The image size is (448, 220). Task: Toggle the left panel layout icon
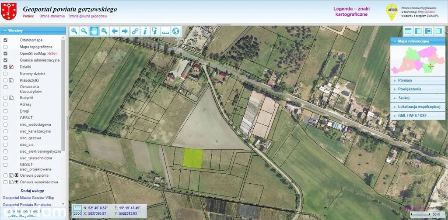click(418, 31)
